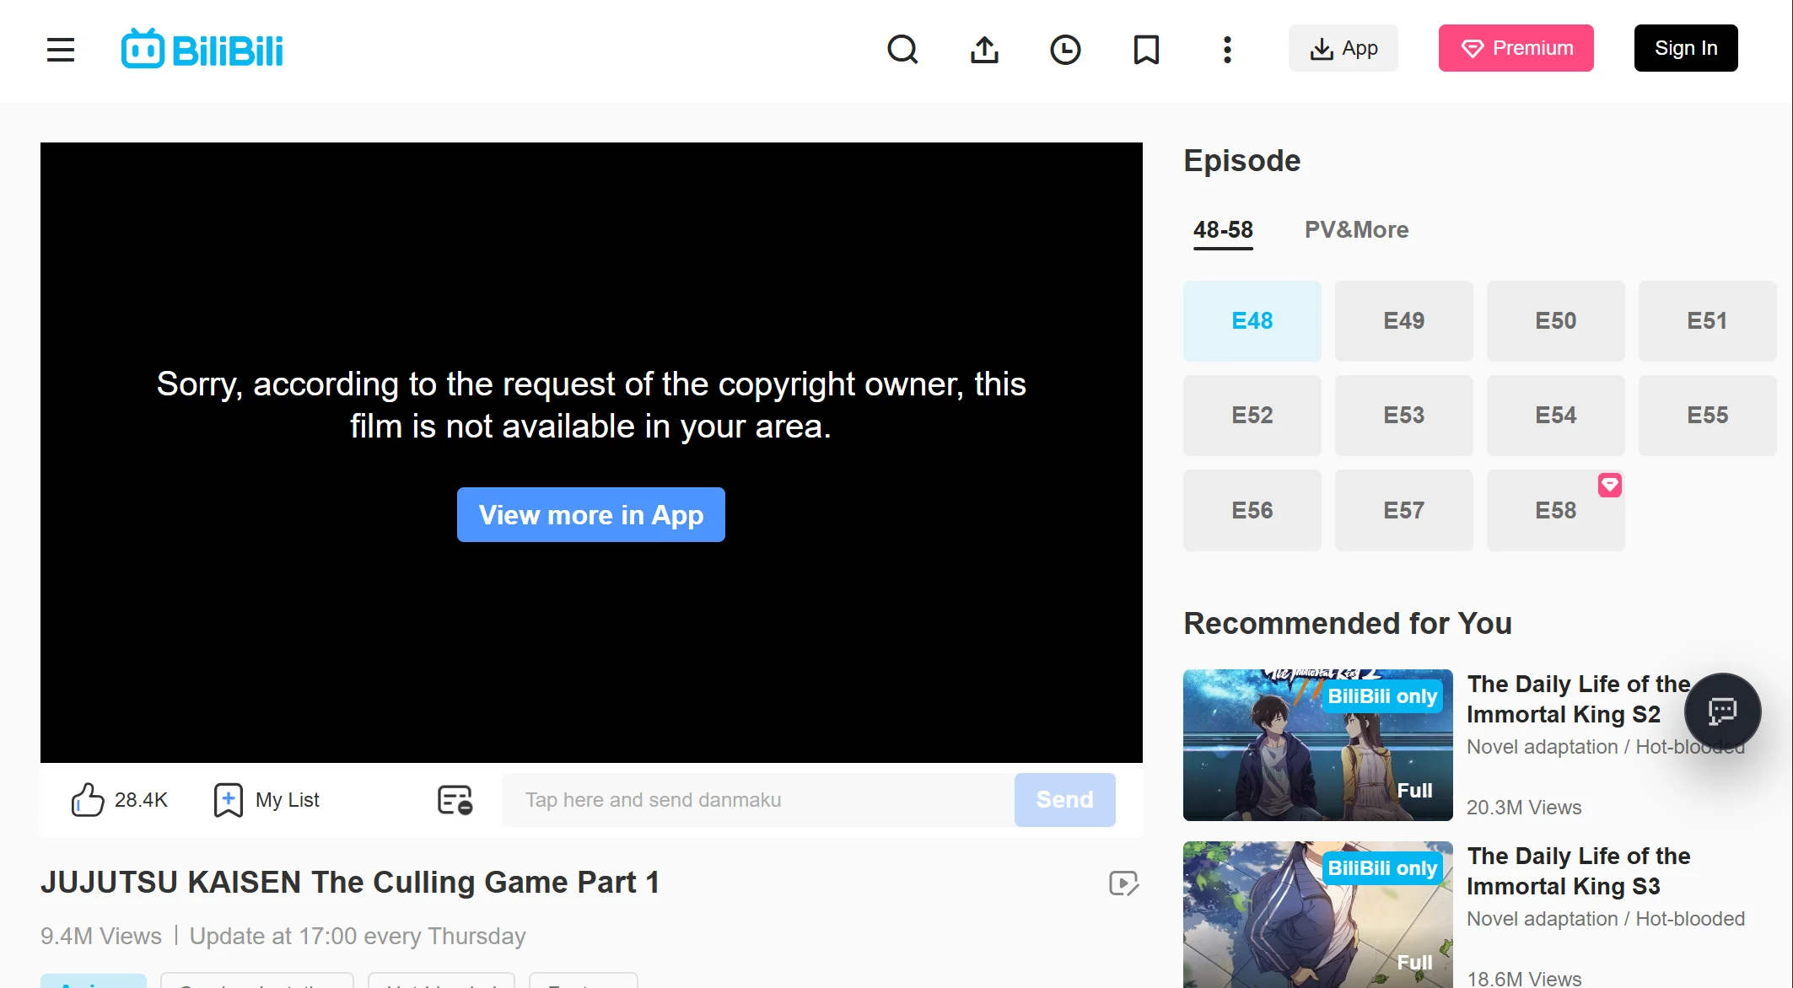Image resolution: width=1793 pixels, height=988 pixels.
Task: Select episode E48
Action: [1252, 320]
